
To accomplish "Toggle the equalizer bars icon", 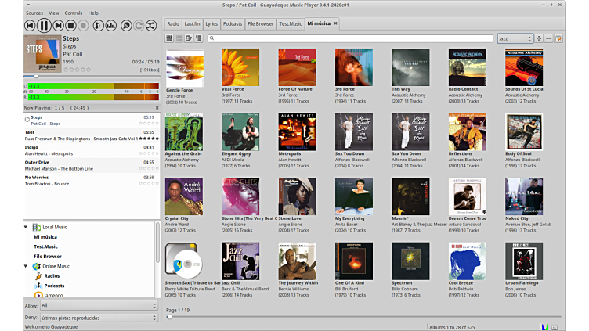I will (x=111, y=26).
